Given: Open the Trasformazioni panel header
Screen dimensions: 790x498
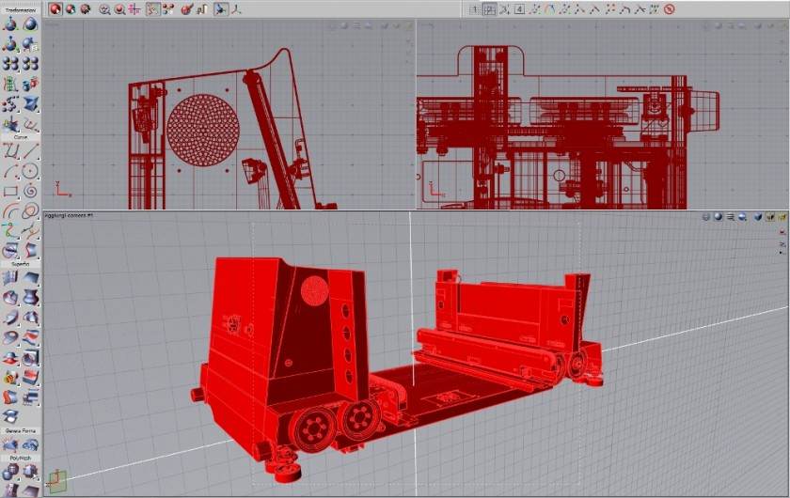Looking at the screenshot, I should pyautogui.click(x=20, y=9).
